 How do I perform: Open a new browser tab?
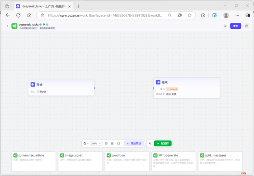[79, 6]
